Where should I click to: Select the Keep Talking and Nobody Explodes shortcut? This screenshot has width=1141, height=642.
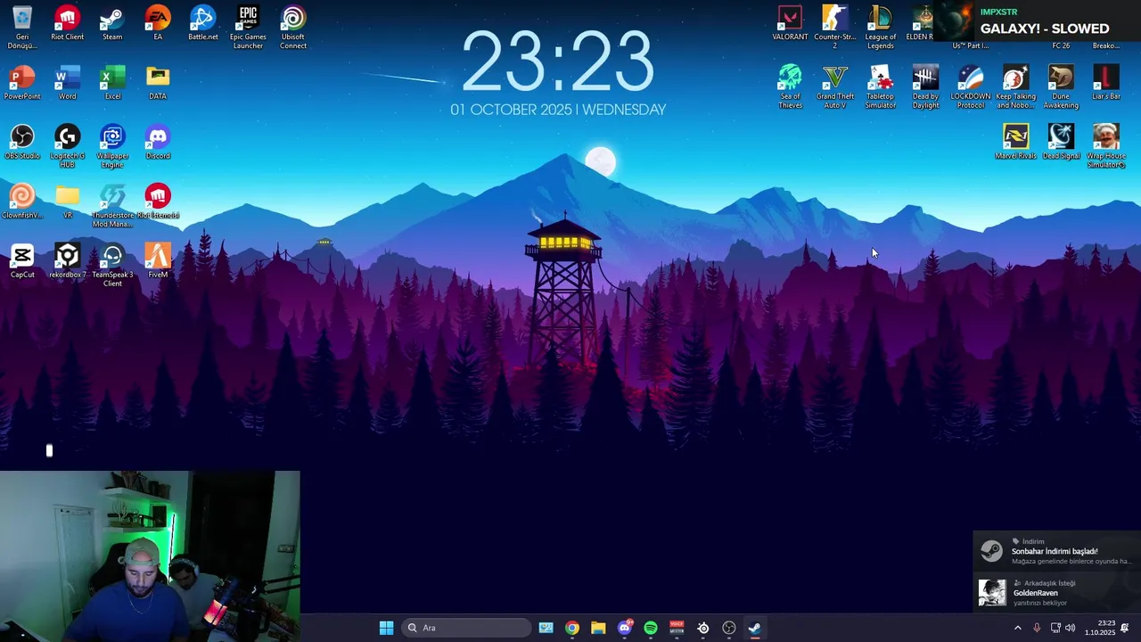pos(1015,87)
